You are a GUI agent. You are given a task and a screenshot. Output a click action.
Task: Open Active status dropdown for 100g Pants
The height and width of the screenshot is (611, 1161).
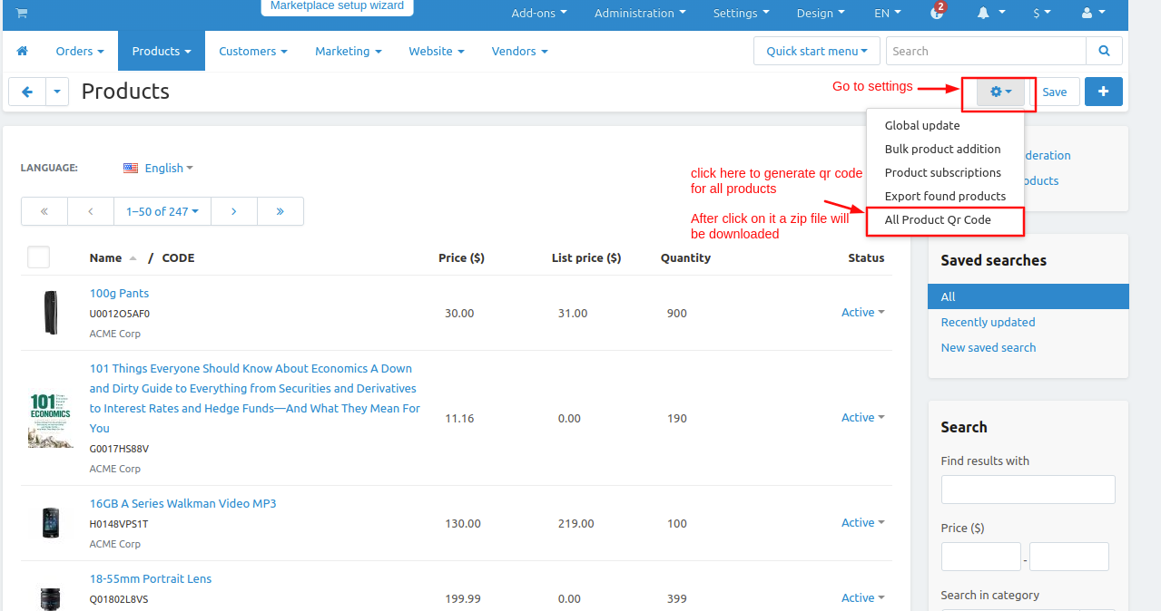coord(862,312)
